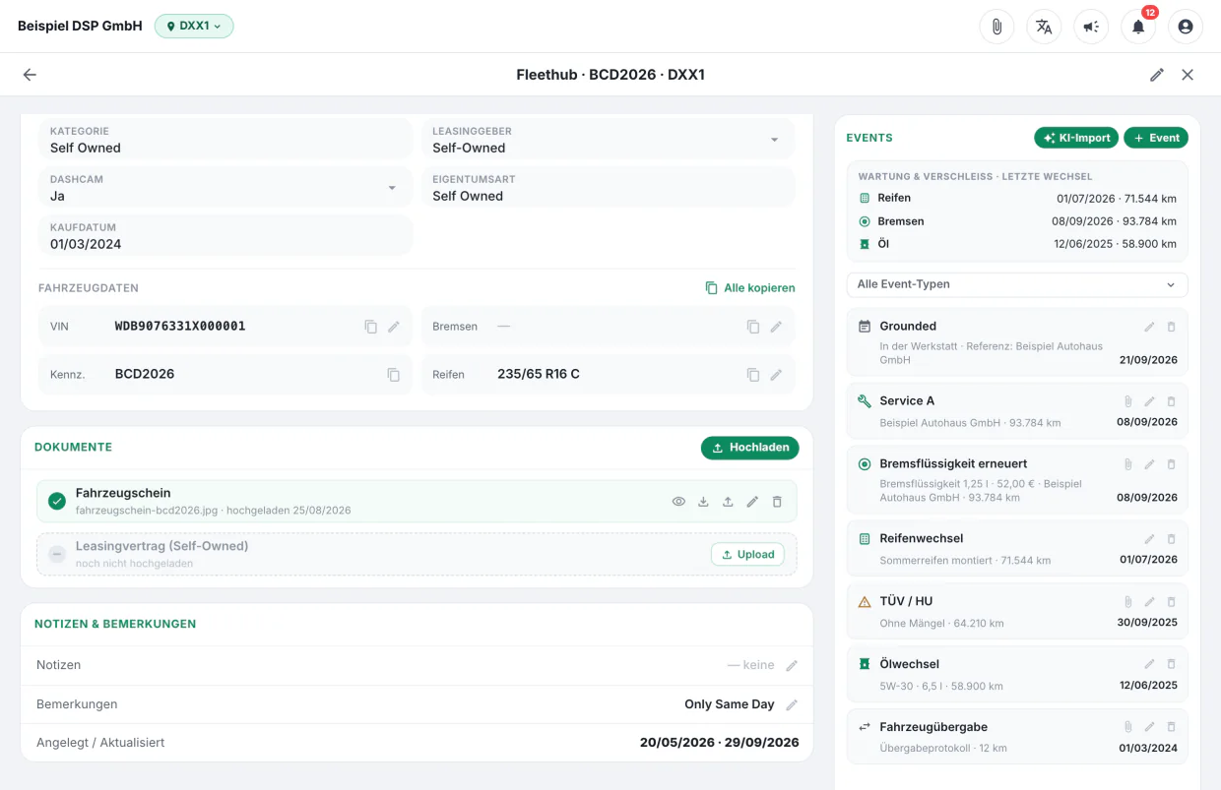Expand the Alle Event-Typen filter
The width and height of the screenshot is (1221, 790).
[x=1017, y=284]
